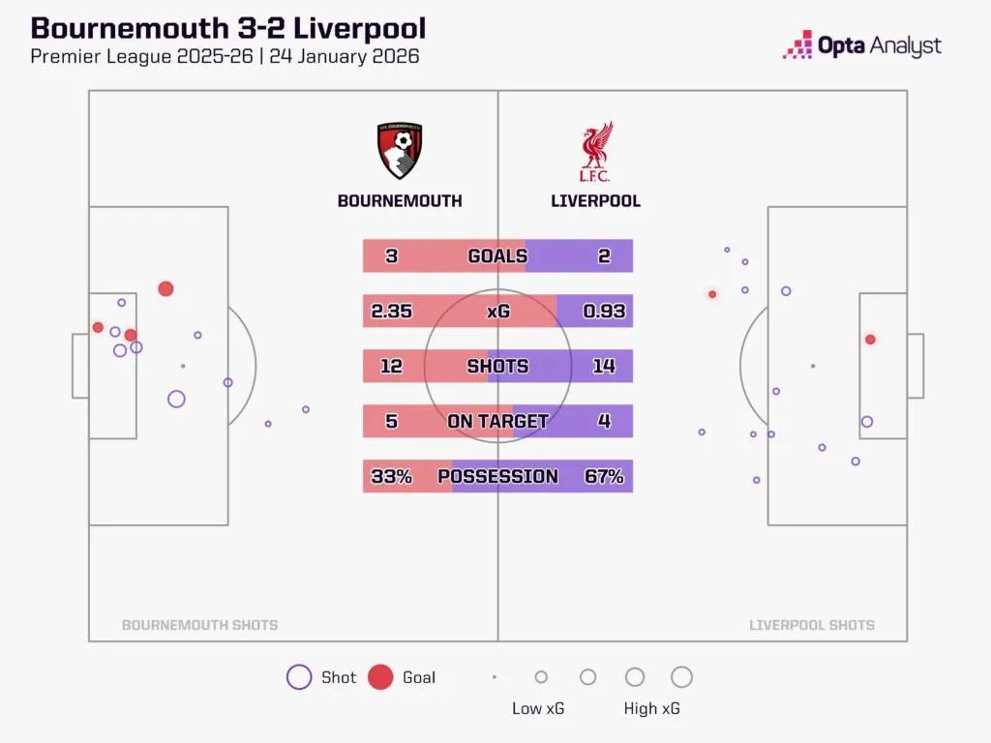Select the SHOTS stat row label
Image resolution: width=991 pixels, height=743 pixels.
point(497,367)
